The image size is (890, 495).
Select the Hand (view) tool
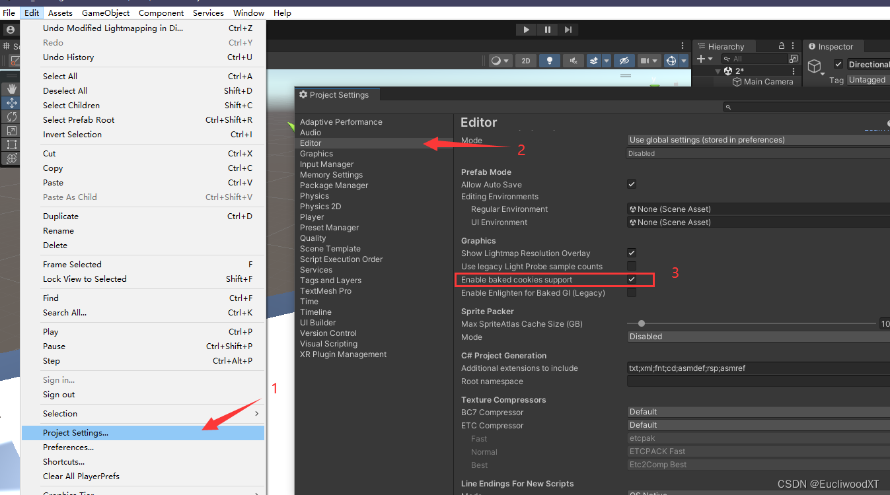point(11,88)
